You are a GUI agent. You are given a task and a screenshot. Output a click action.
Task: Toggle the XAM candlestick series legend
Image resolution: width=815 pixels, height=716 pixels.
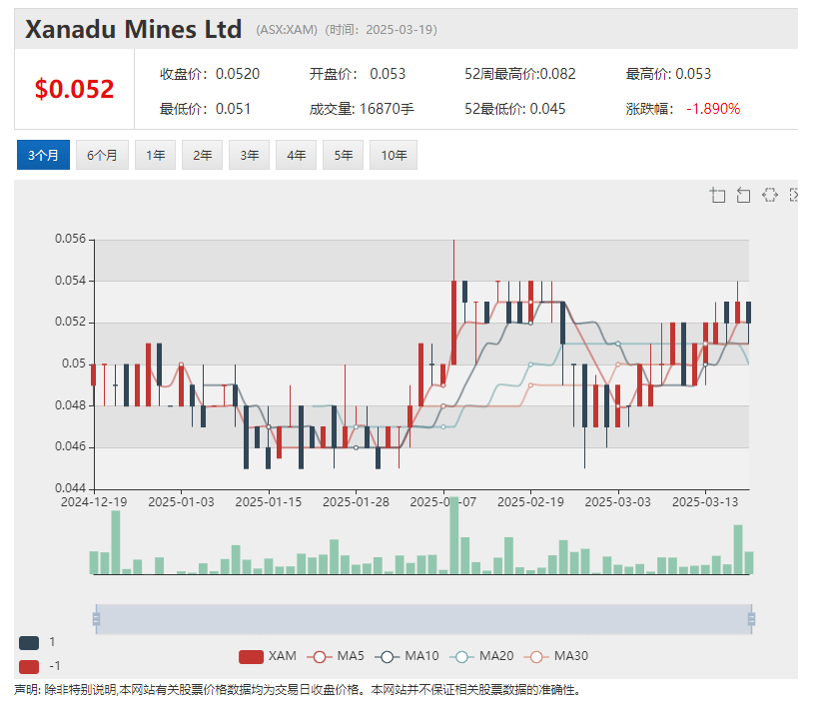click(x=267, y=656)
